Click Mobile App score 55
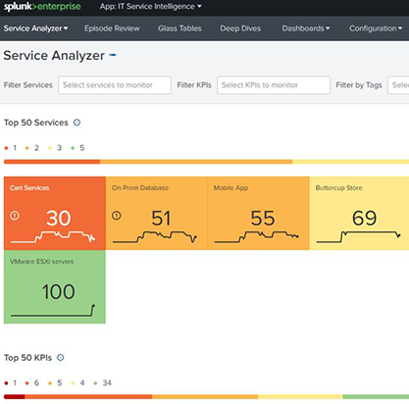 pyautogui.click(x=263, y=218)
